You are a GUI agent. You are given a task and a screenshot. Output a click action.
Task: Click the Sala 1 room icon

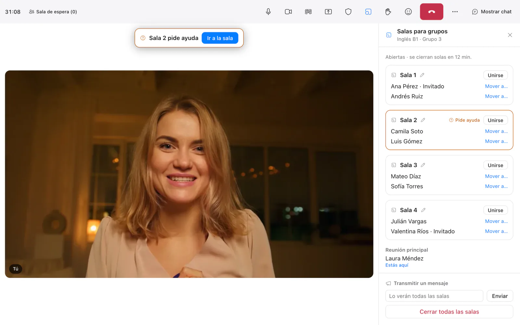pyautogui.click(x=394, y=75)
